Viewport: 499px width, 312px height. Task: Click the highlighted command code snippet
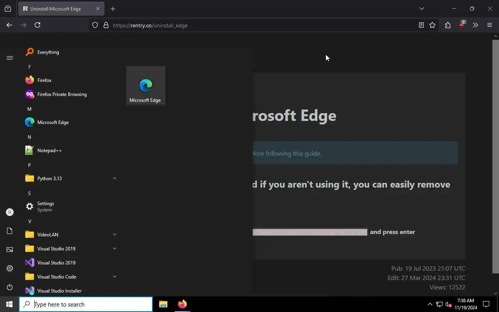[x=310, y=232]
